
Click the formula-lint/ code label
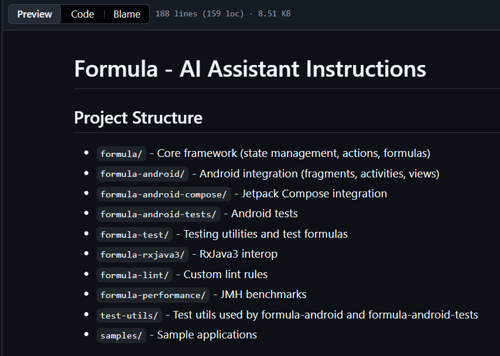click(135, 275)
